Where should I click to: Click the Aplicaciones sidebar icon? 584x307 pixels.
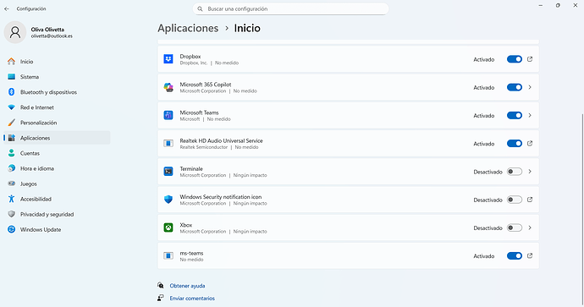click(x=12, y=138)
